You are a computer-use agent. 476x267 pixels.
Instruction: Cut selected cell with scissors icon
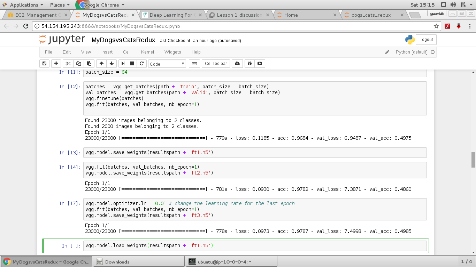tap(68, 64)
